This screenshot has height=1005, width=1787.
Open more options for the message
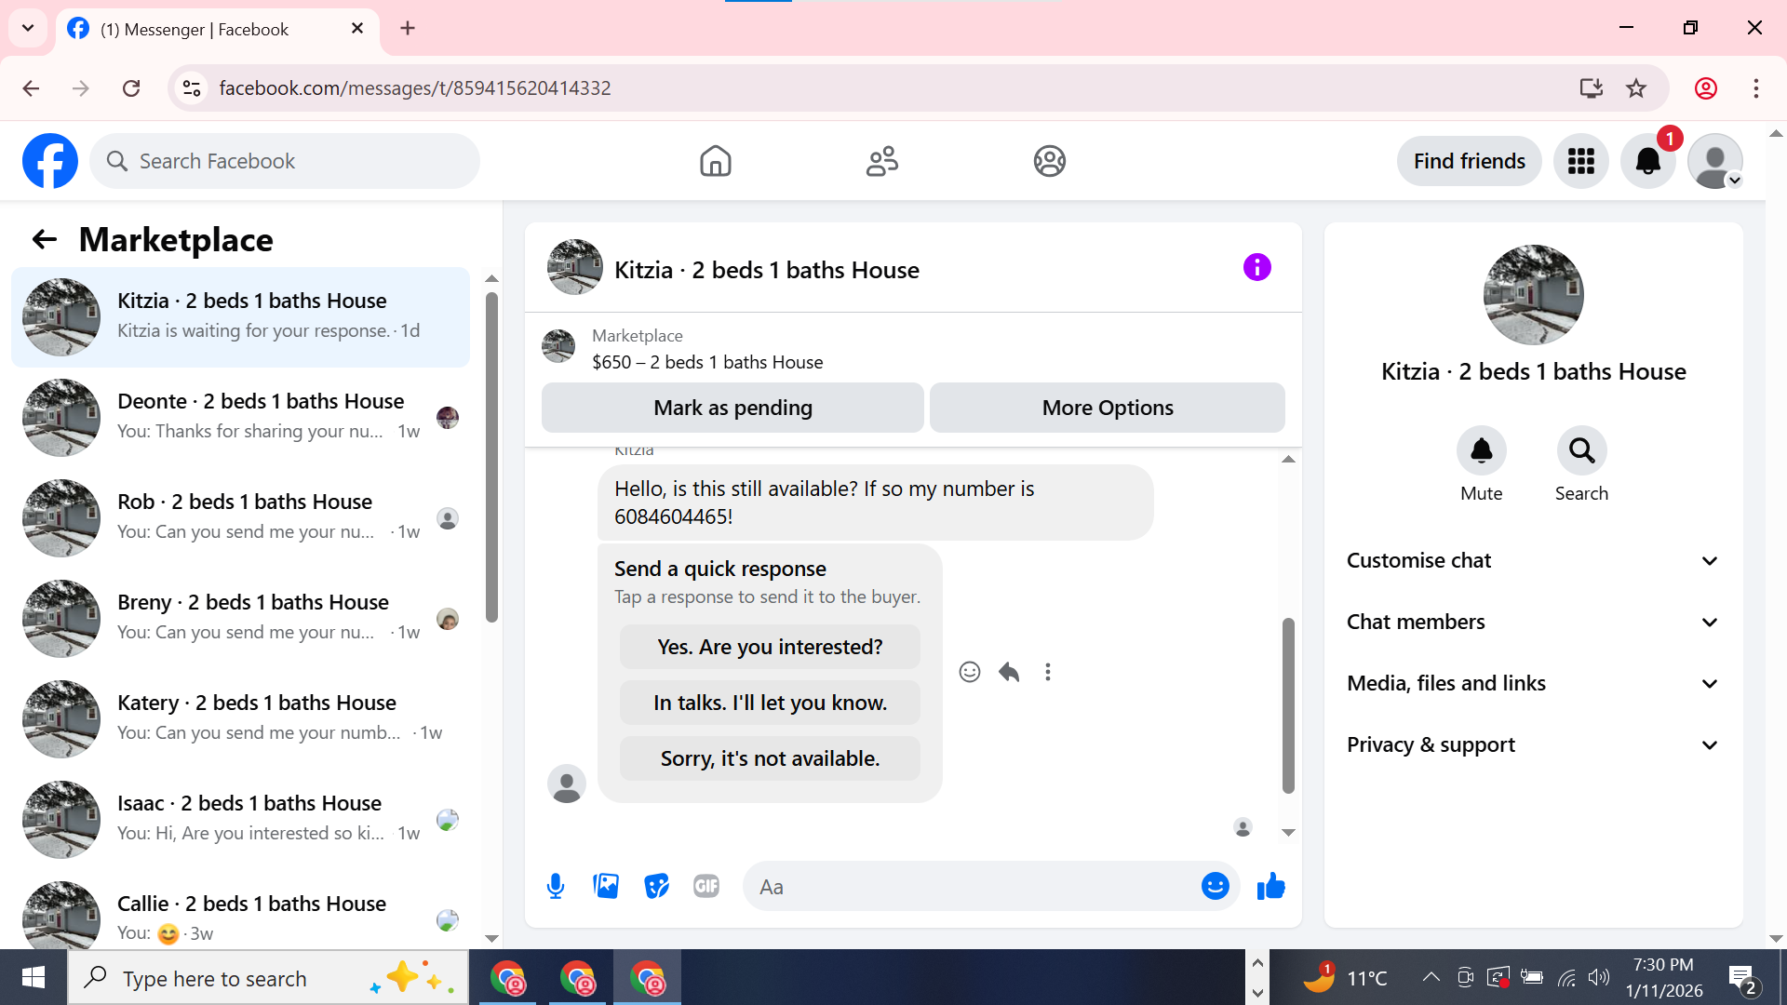point(1048,672)
